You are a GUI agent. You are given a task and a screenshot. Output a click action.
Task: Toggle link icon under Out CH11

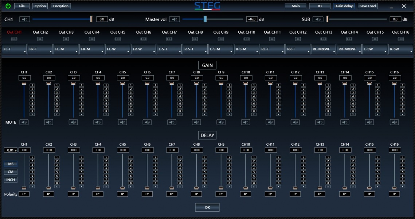click(272, 39)
